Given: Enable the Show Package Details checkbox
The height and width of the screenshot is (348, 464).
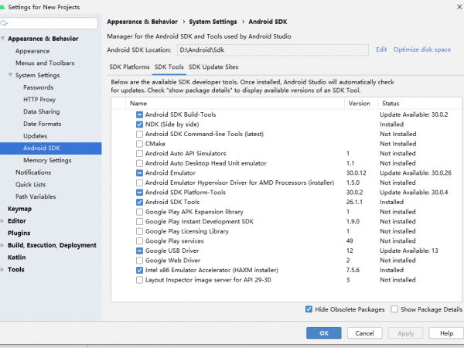Looking at the screenshot, I should click(x=394, y=309).
